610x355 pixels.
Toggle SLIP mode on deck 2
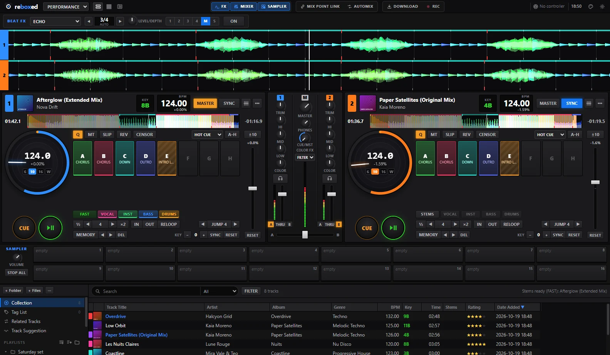[450, 135]
